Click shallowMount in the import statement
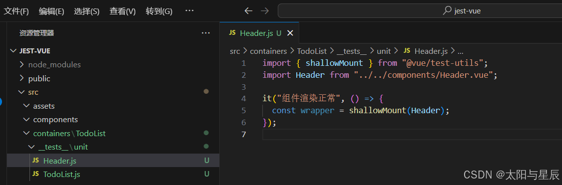Image resolution: width=562 pixels, height=185 pixels. (x=334, y=63)
